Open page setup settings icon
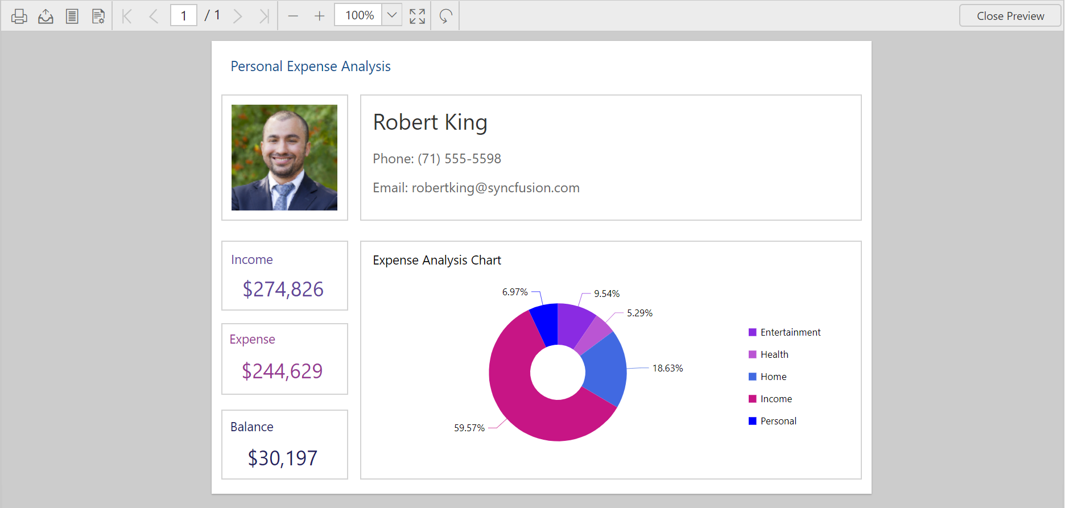Image resolution: width=1065 pixels, height=508 pixels. [98, 16]
